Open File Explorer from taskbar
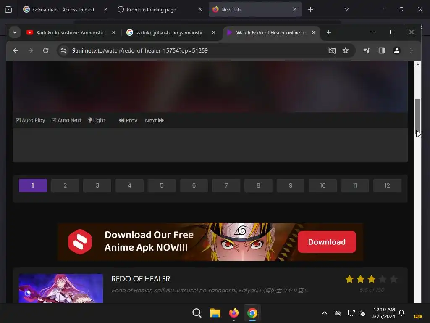The width and height of the screenshot is (430, 323). click(x=215, y=313)
